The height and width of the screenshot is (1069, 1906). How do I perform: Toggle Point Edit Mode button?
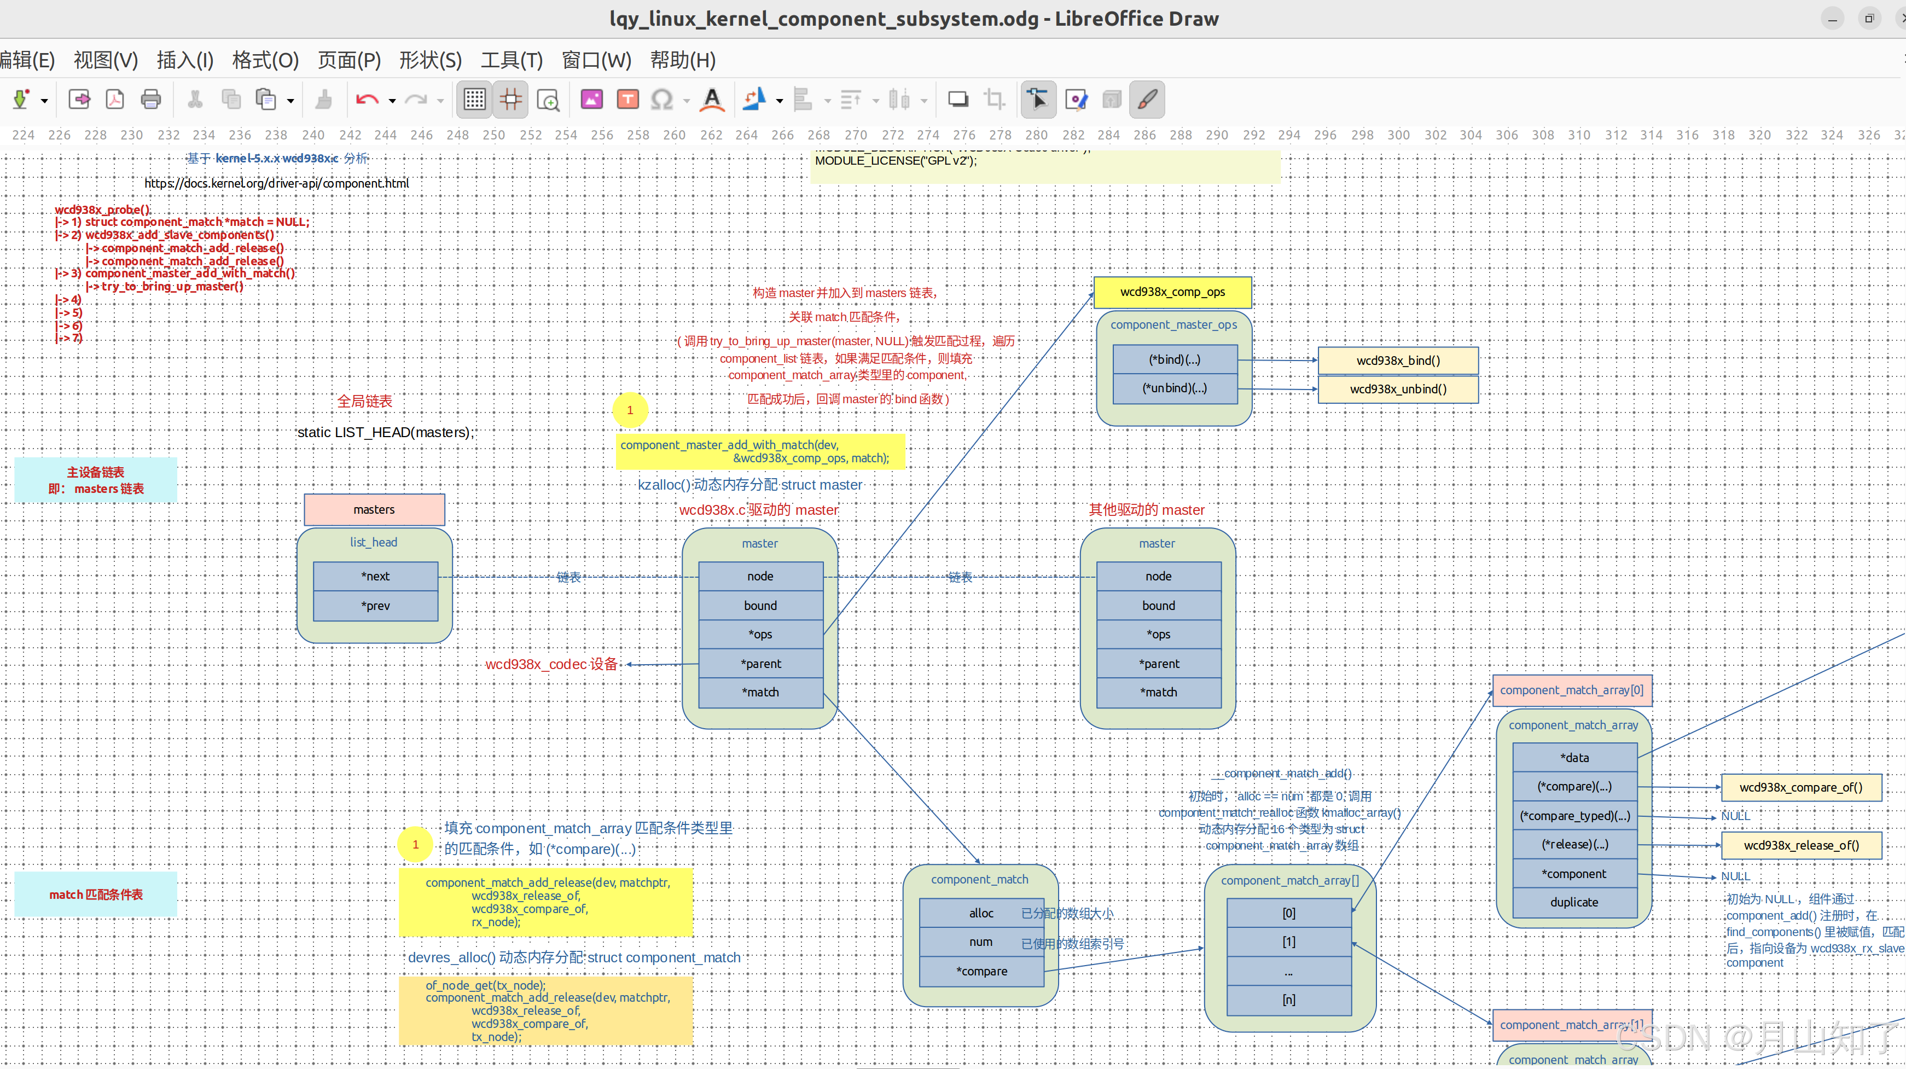coord(1038,100)
